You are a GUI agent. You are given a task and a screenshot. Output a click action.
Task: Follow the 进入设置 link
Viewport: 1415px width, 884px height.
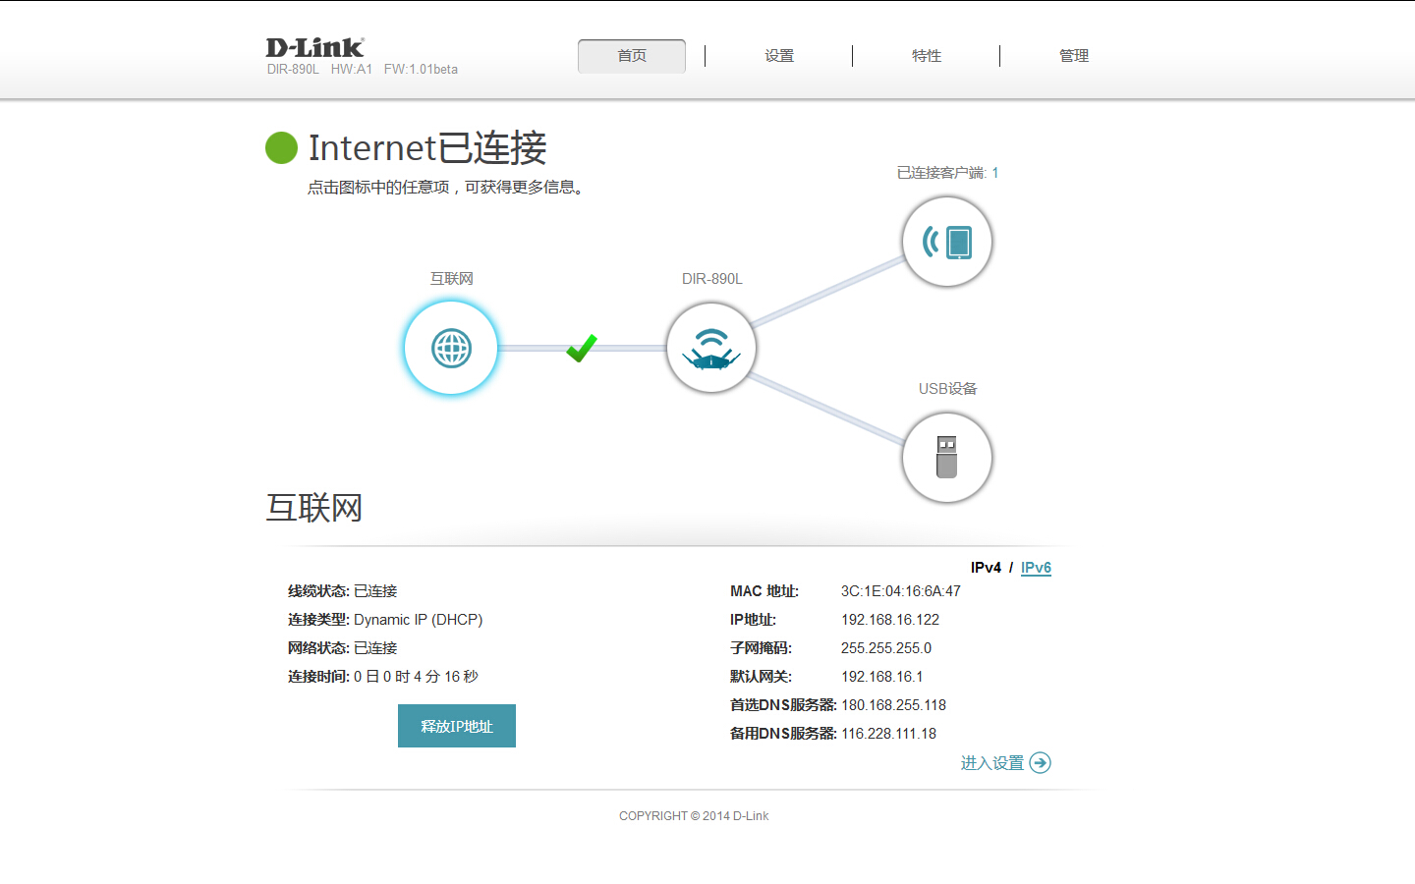point(991,763)
